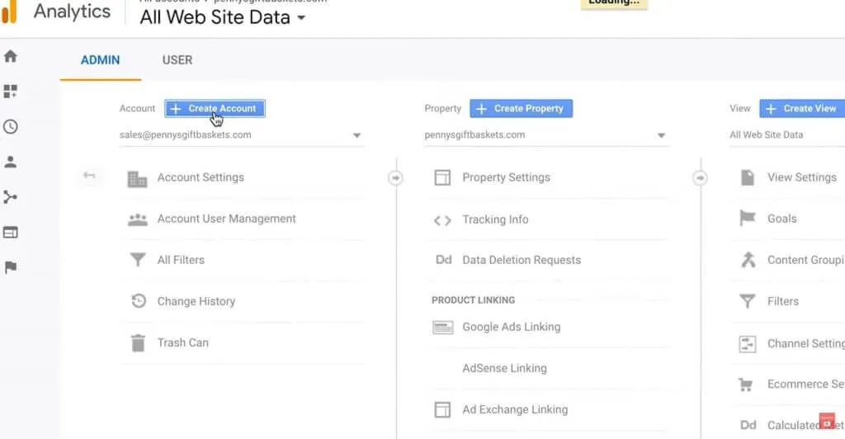The width and height of the screenshot is (845, 439).
Task: Open the Customization dashboard icon in sidebar
Action: coord(10,91)
